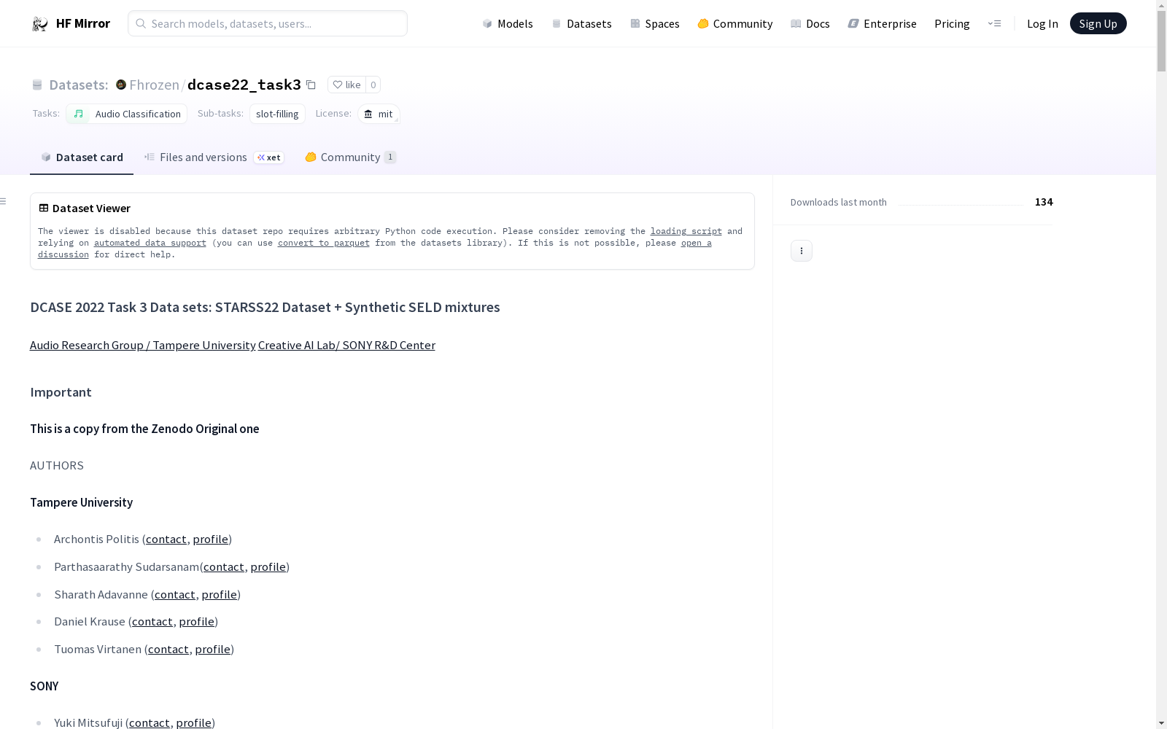This screenshot has width=1167, height=729.
Task: Open Daniel Krause profile link
Action: (x=197, y=622)
